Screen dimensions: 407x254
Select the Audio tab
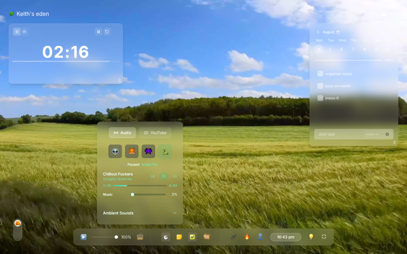(122, 133)
